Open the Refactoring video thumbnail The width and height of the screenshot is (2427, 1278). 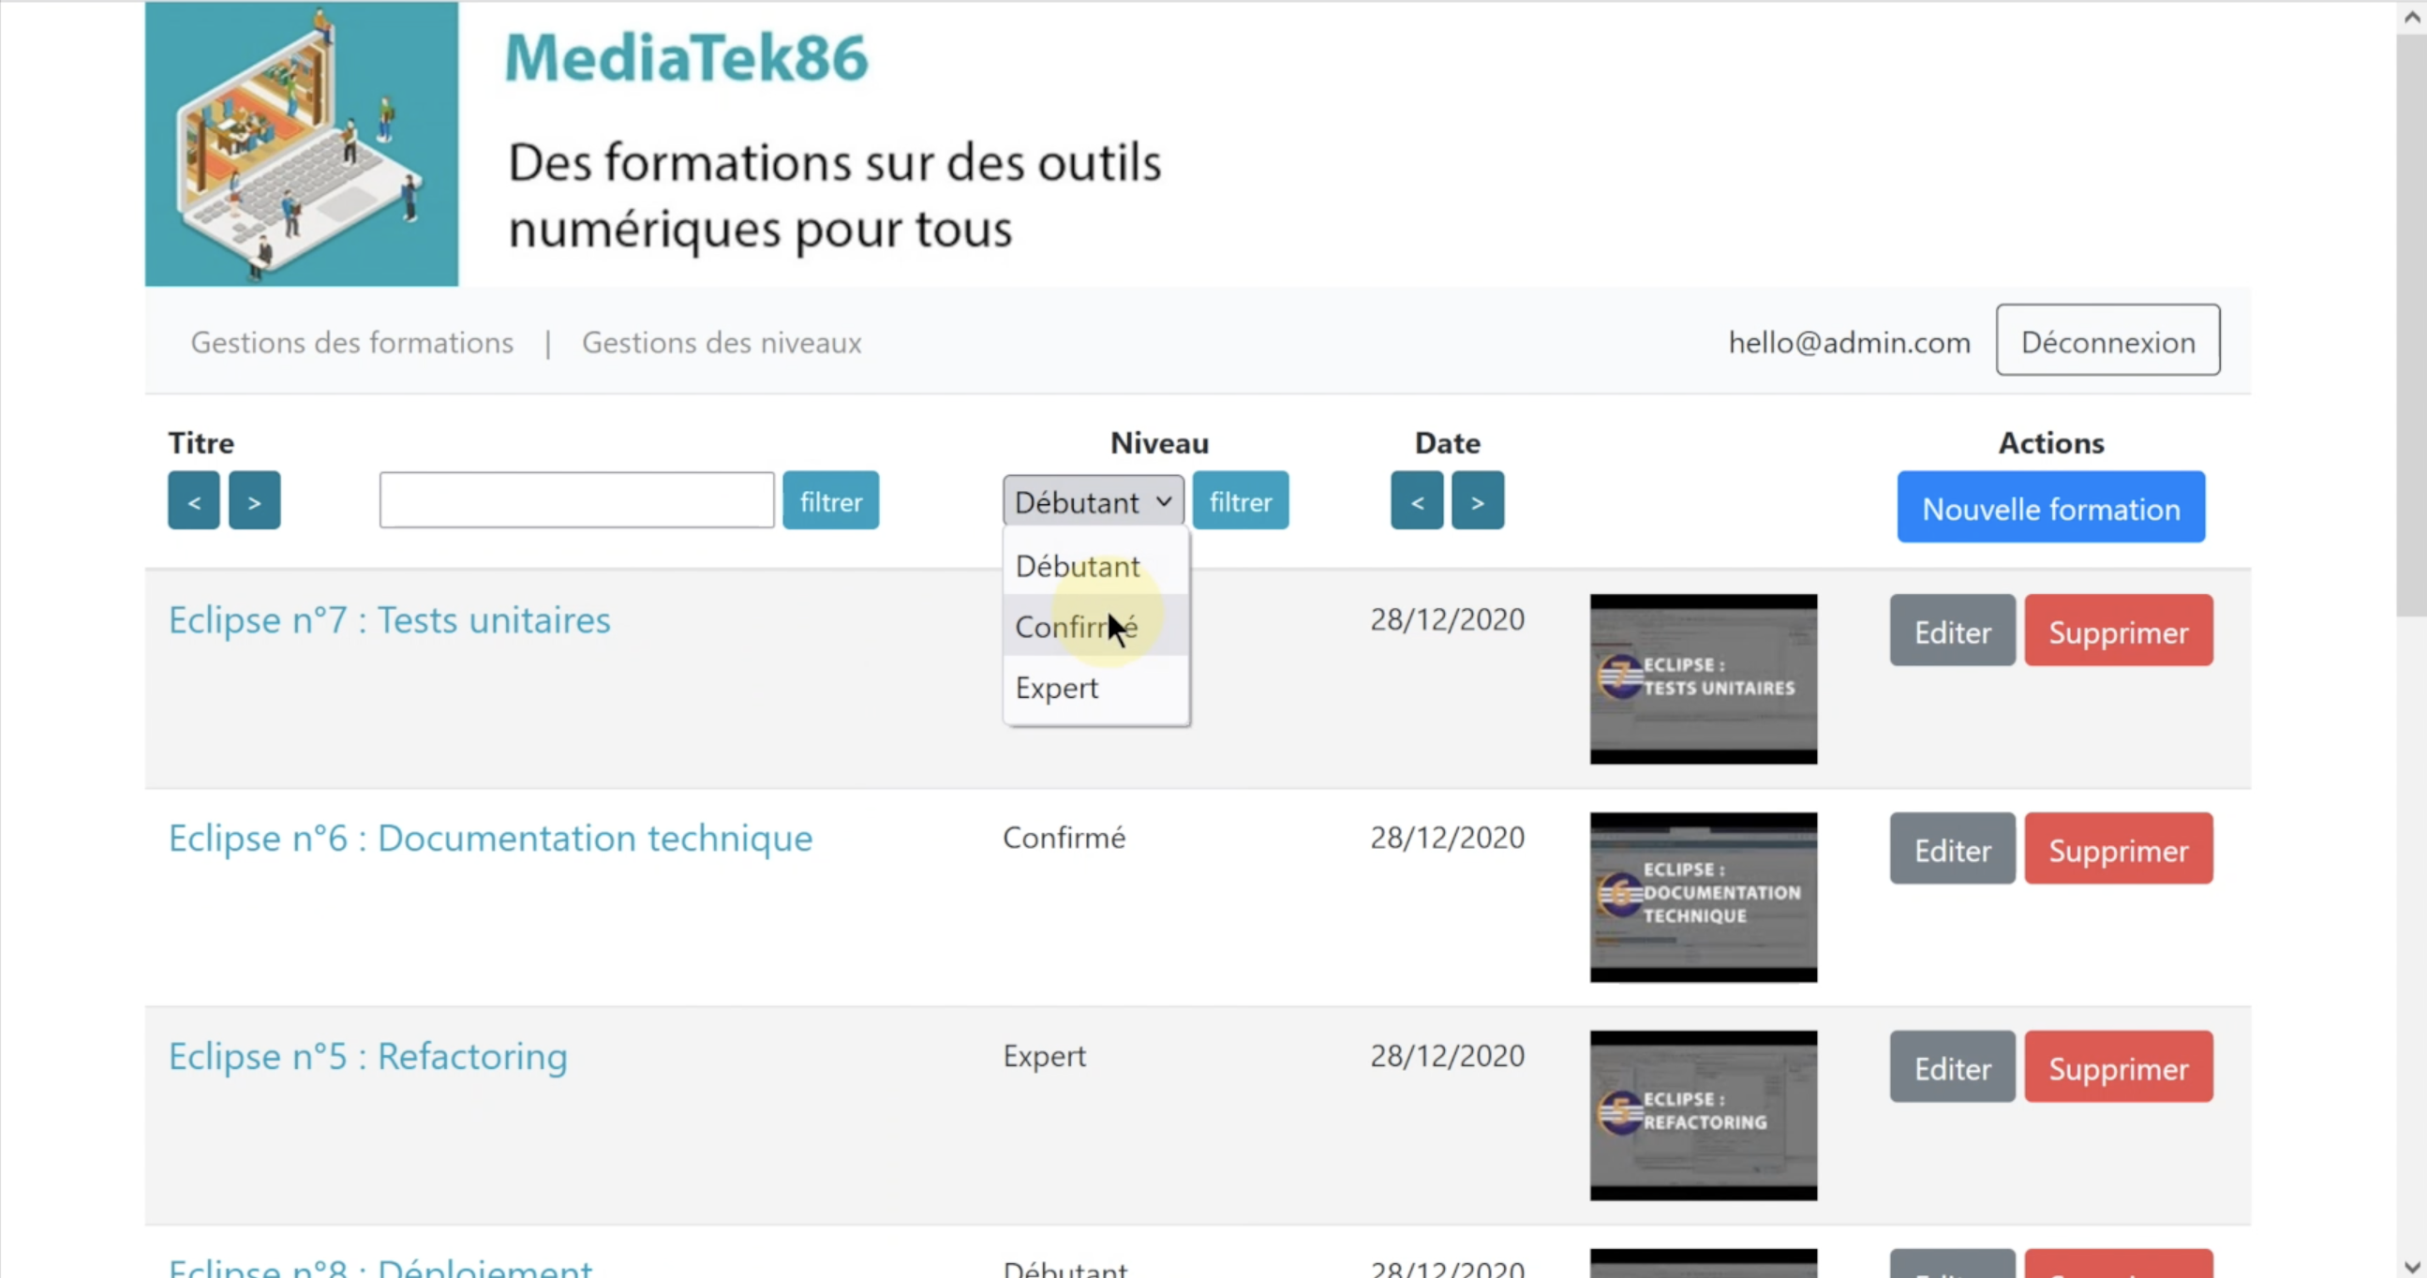tap(1704, 1115)
